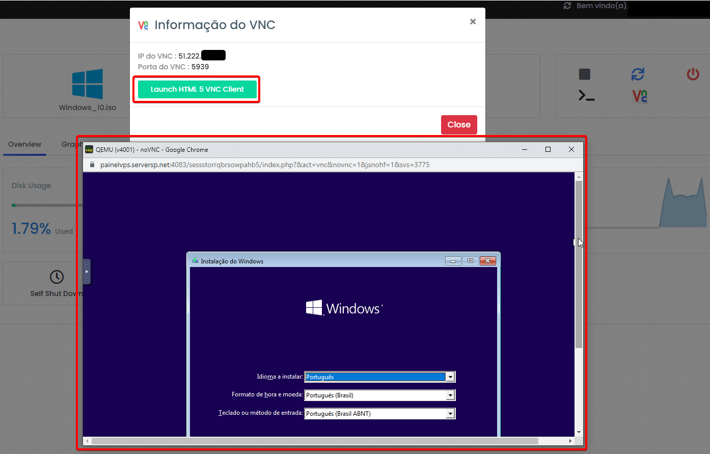Click the Windows setup icon in the installer title bar

tap(195, 260)
